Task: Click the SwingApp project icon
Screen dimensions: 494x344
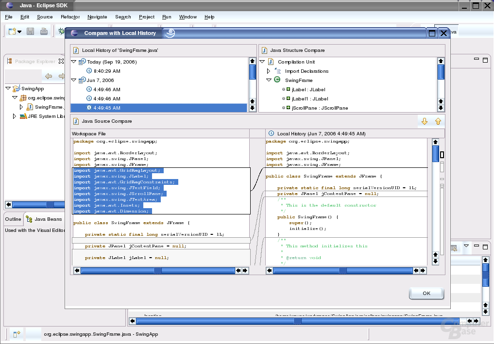Action: 17,88
